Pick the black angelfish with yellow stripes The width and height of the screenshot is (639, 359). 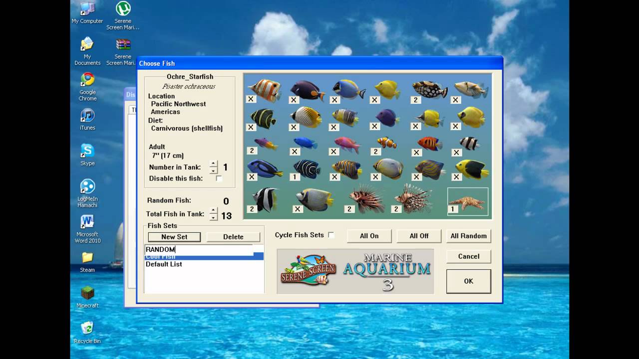point(264,119)
